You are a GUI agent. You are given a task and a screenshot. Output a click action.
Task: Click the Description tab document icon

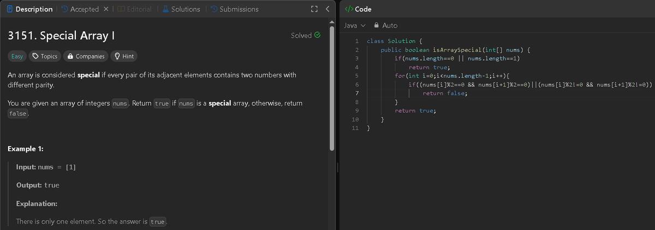(x=11, y=9)
